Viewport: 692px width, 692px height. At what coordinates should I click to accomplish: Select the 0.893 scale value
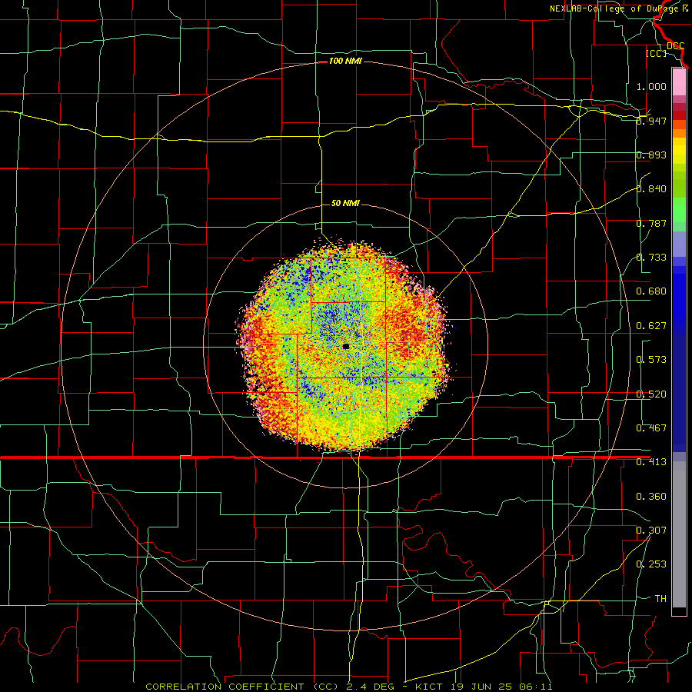(x=651, y=155)
